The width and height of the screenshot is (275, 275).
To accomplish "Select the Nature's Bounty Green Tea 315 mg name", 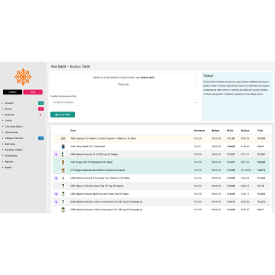I will (x=97, y=186).
